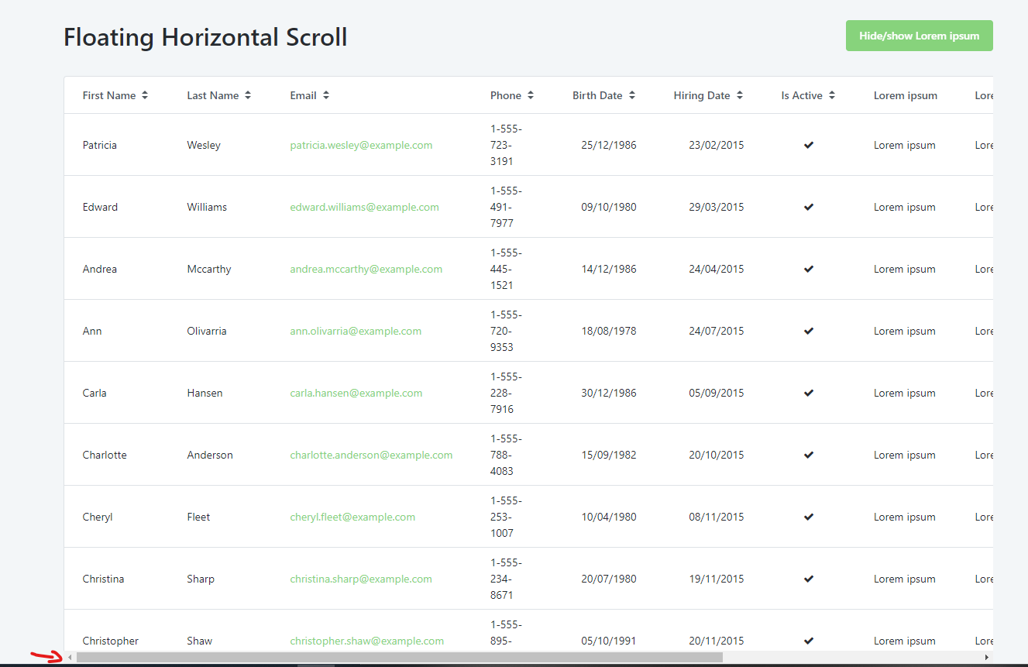Screen dimensions: 1028x667
Task: Click birth date 18/08/1978
Action: click(609, 331)
